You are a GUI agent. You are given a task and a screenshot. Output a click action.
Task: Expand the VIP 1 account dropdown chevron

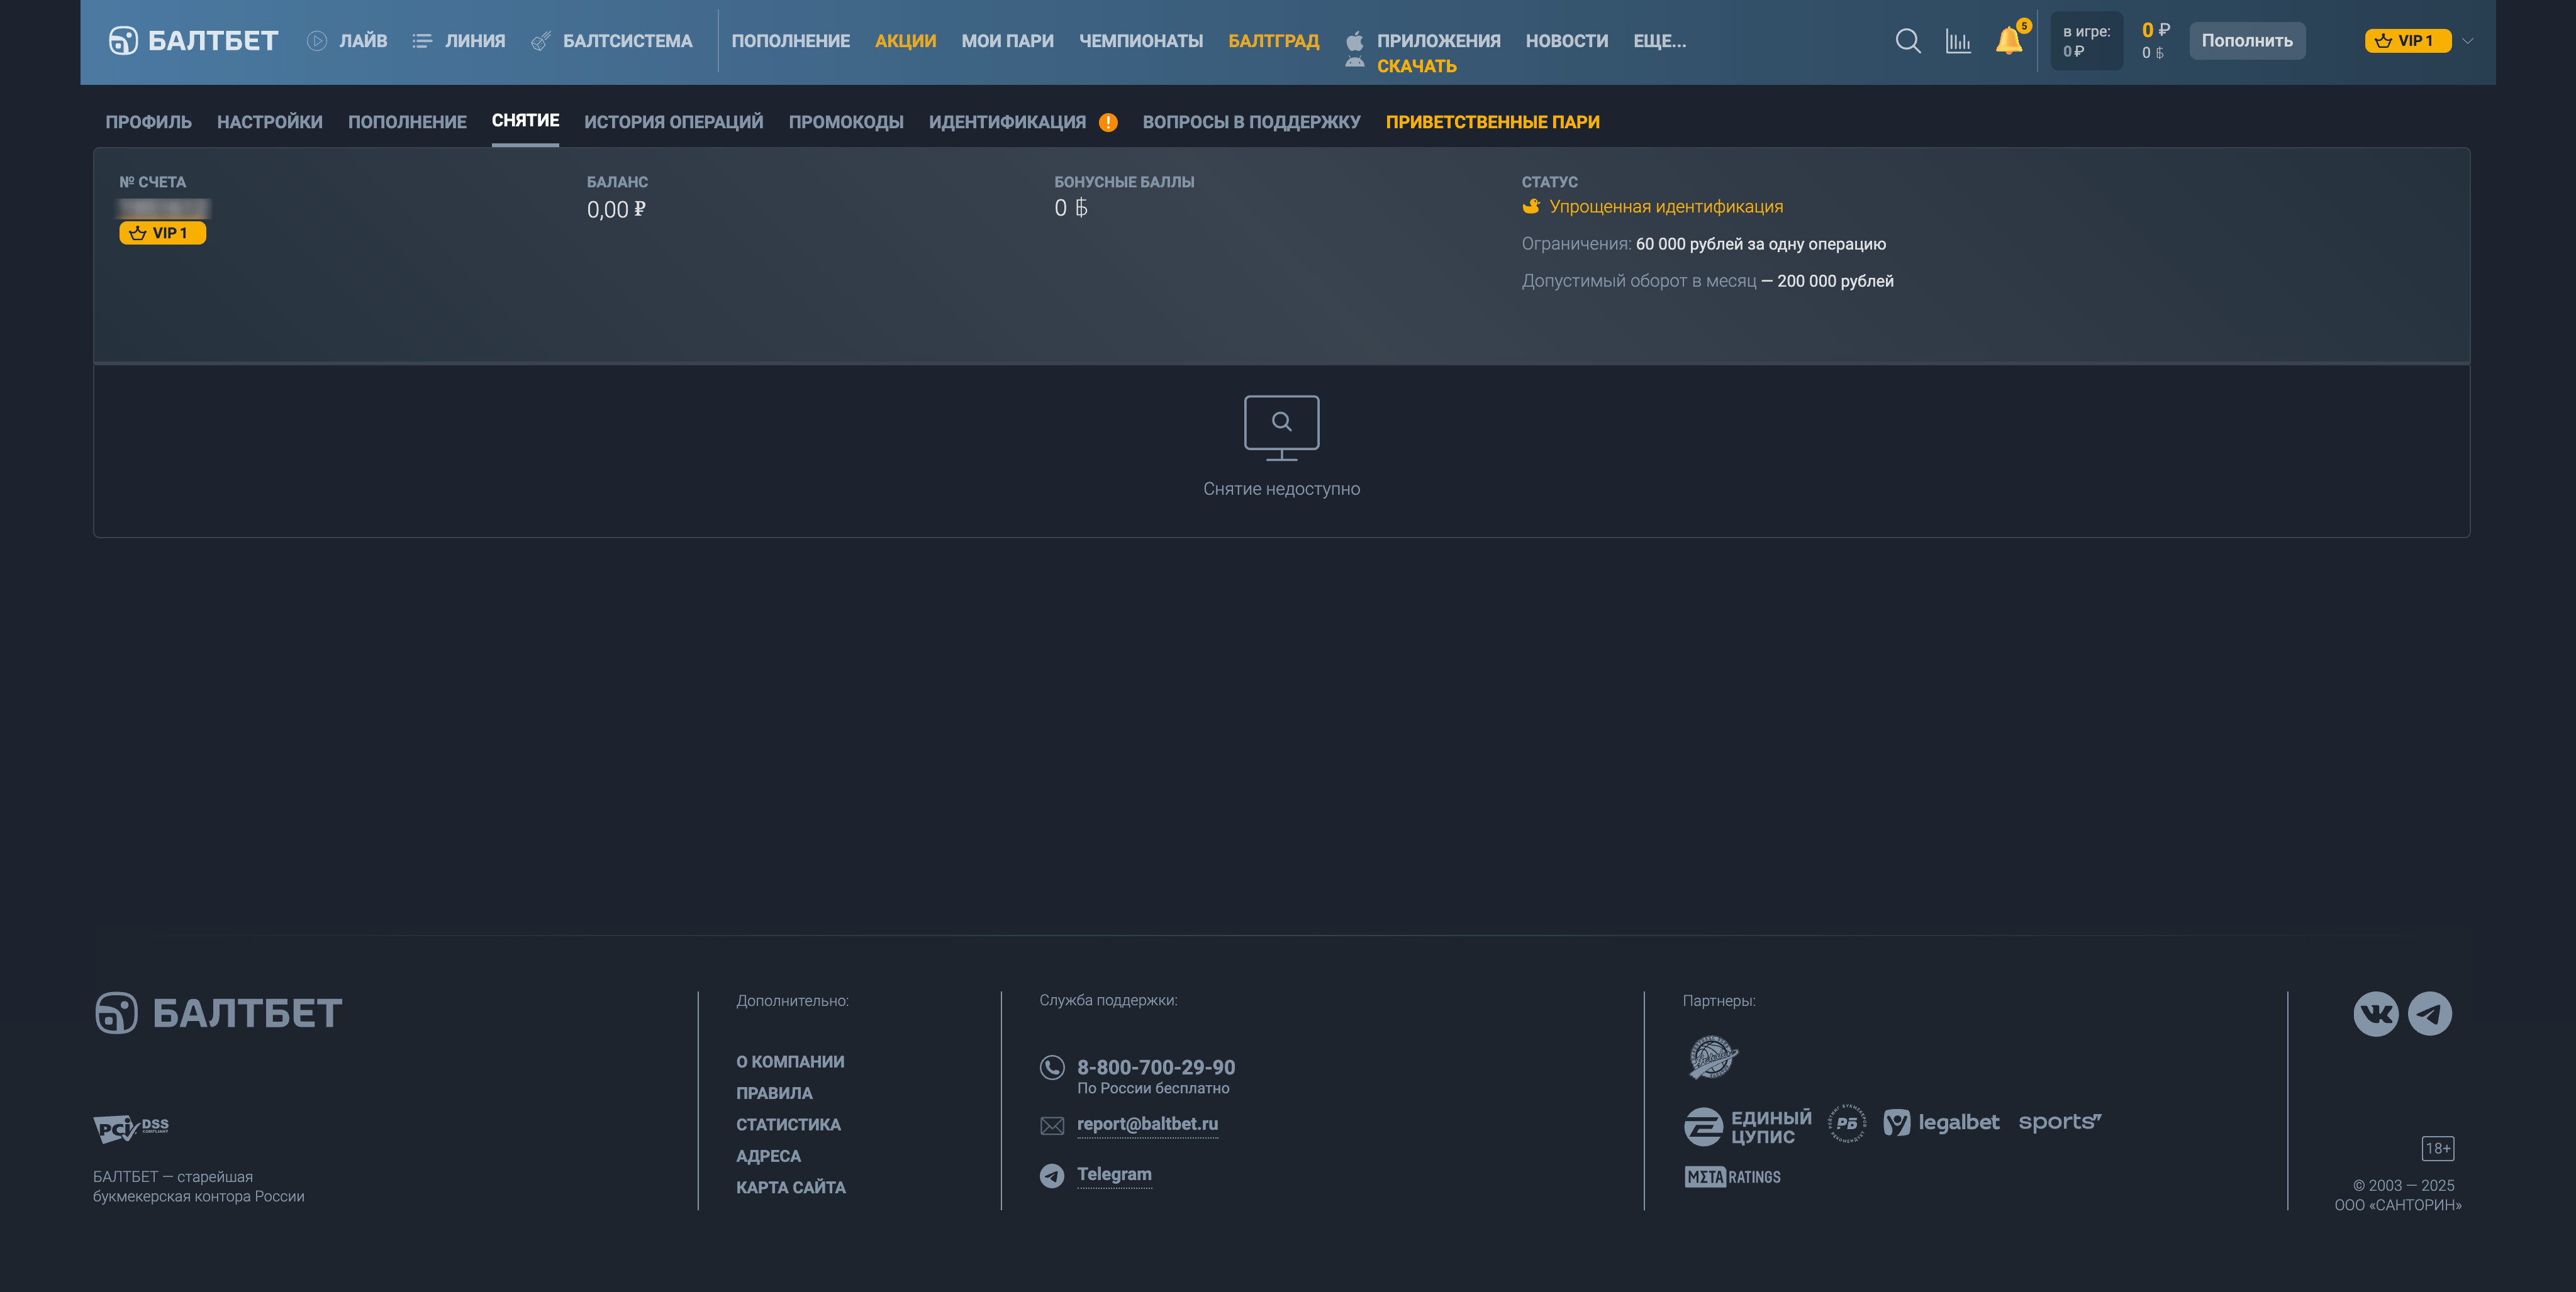tap(2467, 41)
